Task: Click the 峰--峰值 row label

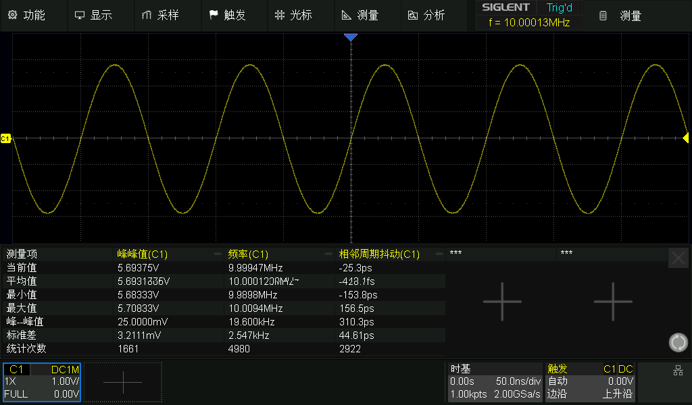Action: [x=25, y=322]
